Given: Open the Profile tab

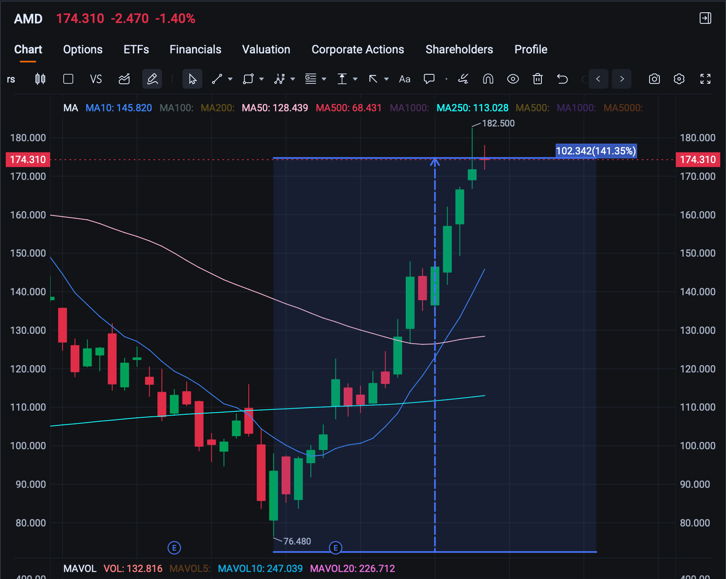Looking at the screenshot, I should tap(531, 49).
